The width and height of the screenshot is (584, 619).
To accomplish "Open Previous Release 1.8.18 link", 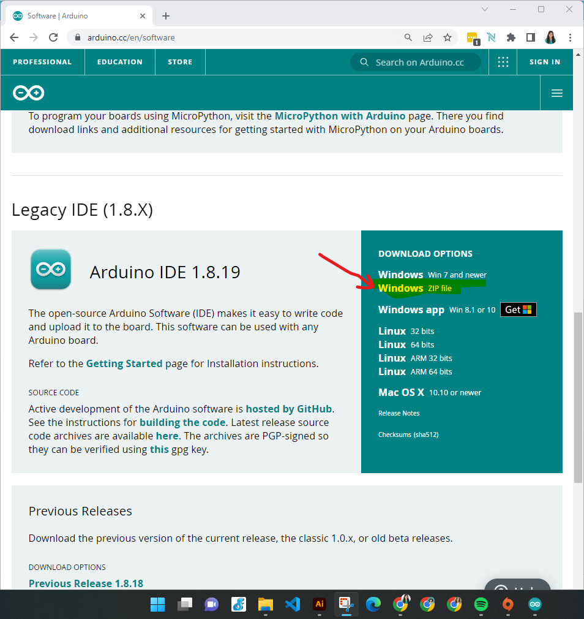I will (86, 583).
